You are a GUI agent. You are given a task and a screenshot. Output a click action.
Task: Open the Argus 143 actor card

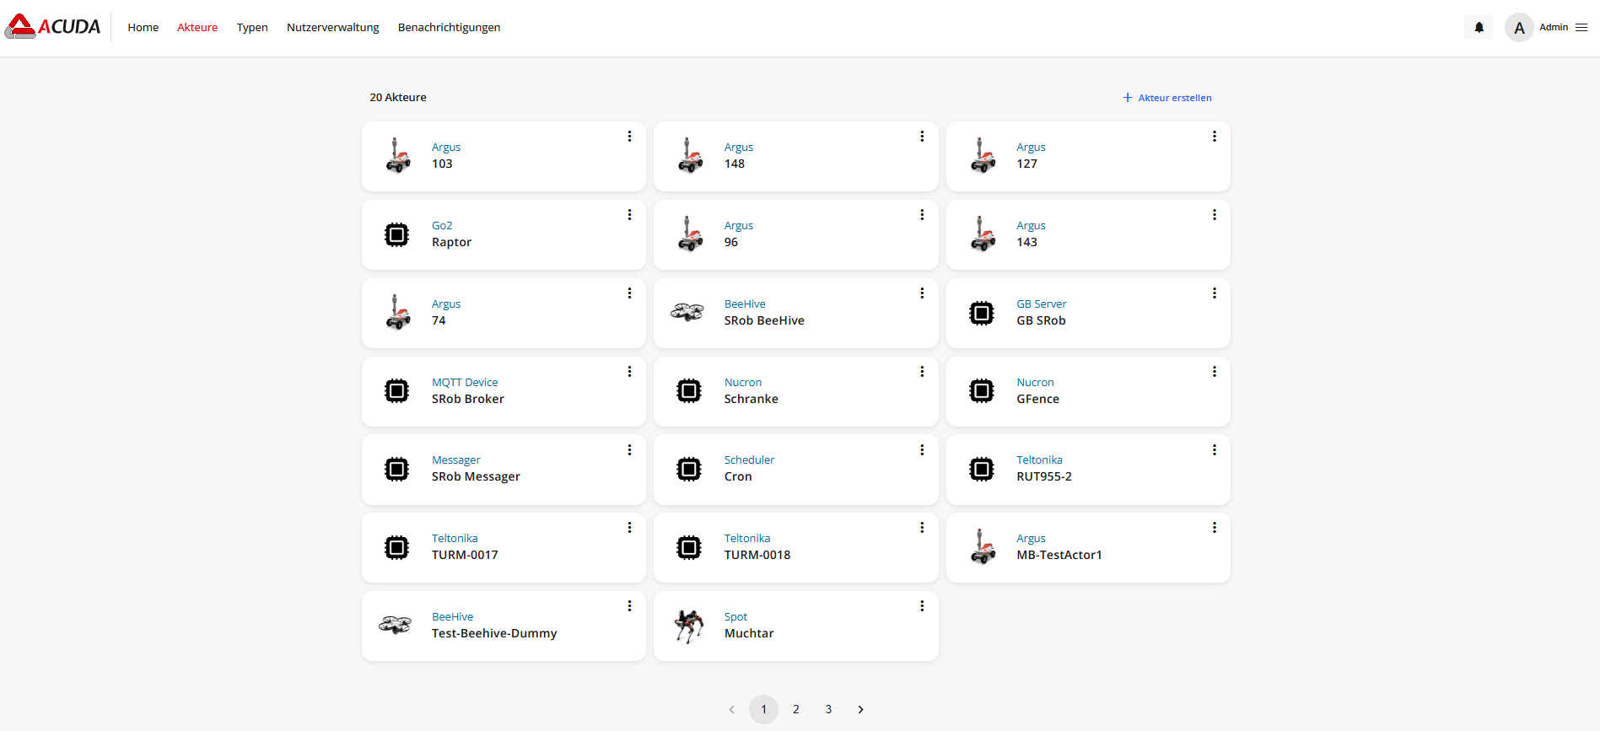click(x=1088, y=234)
